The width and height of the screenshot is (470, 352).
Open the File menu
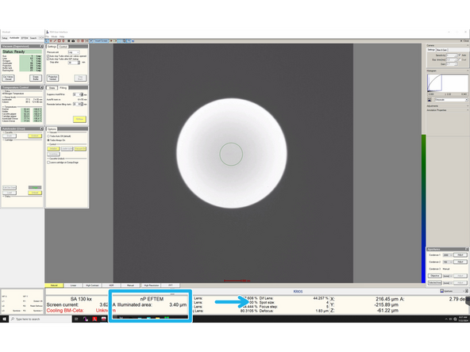pos(48,36)
